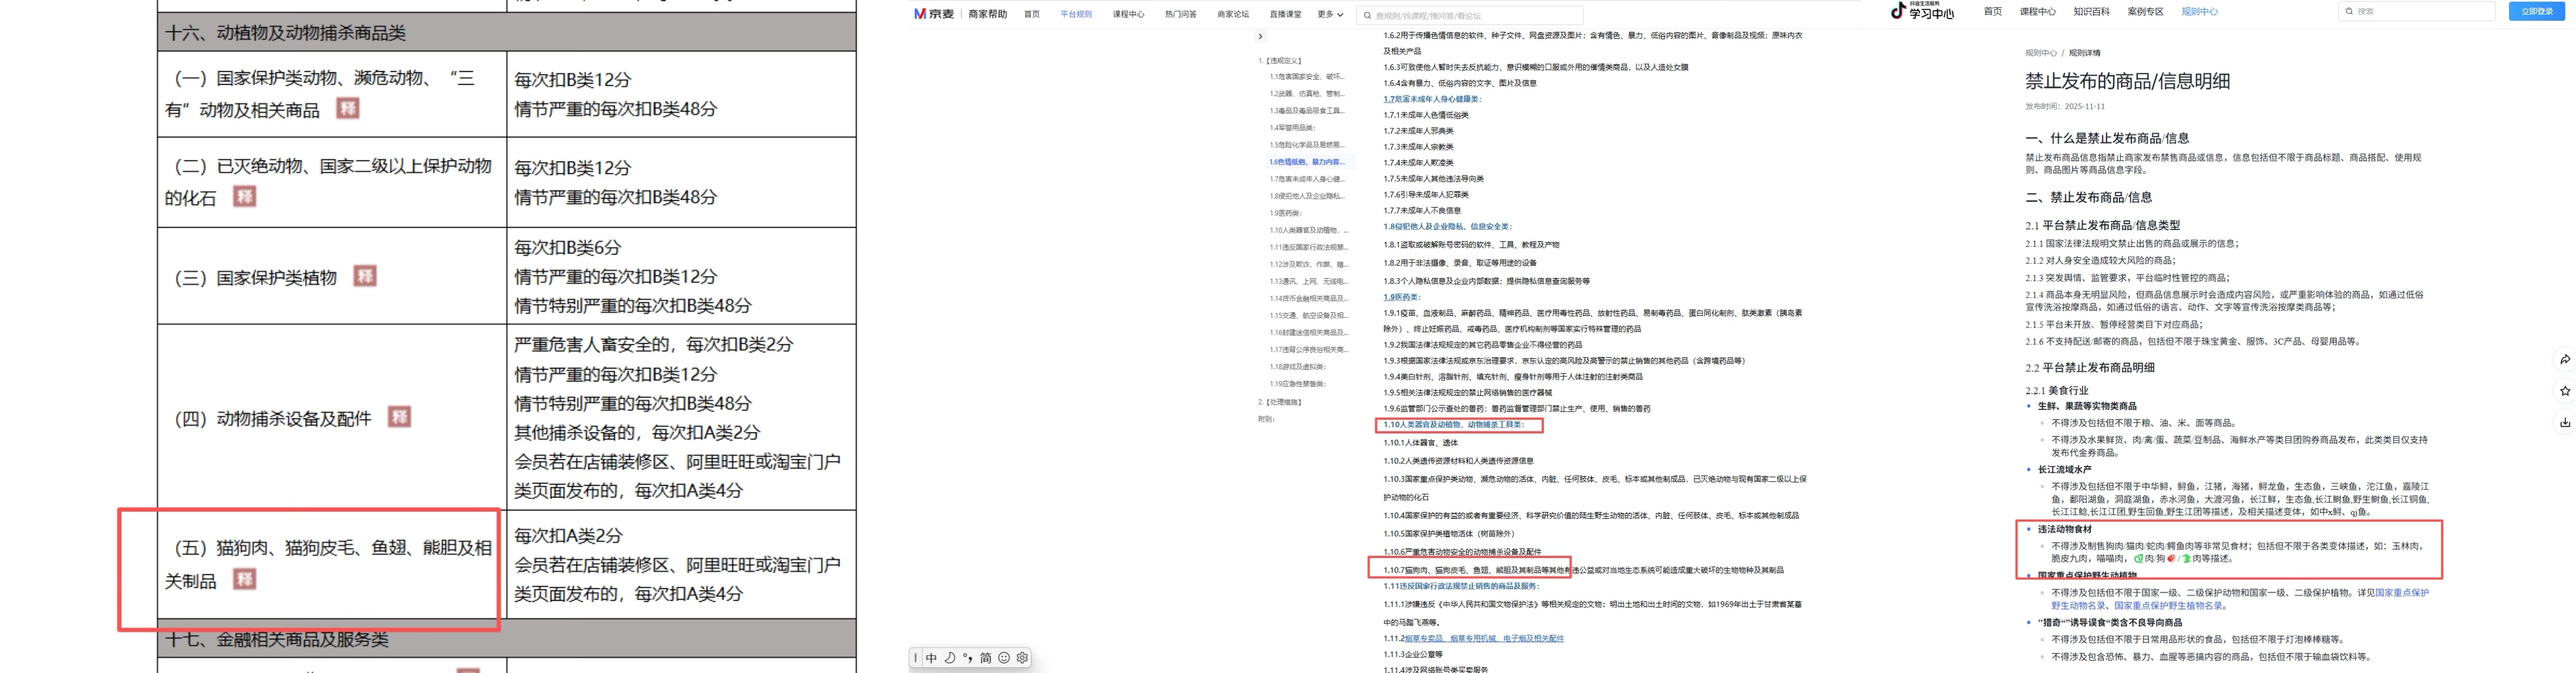Click the star favorite icon
This screenshot has height=673, width=2576.
point(2565,391)
